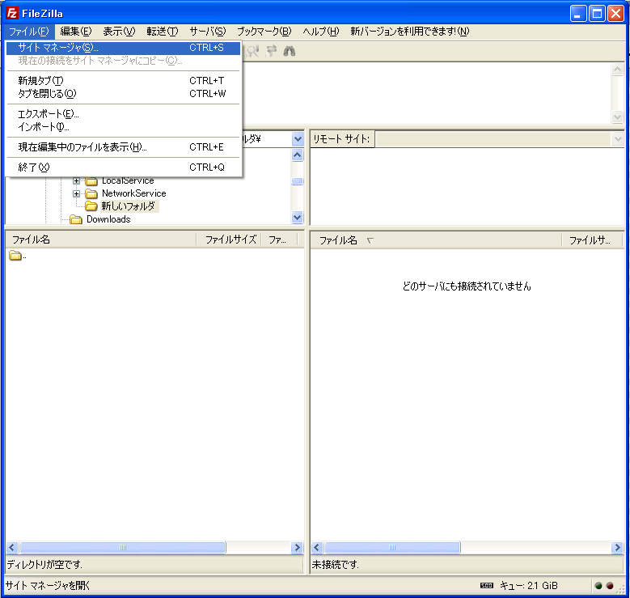Open the 転送(T) menu
Viewport: 630px width, 598px height.
162,32
